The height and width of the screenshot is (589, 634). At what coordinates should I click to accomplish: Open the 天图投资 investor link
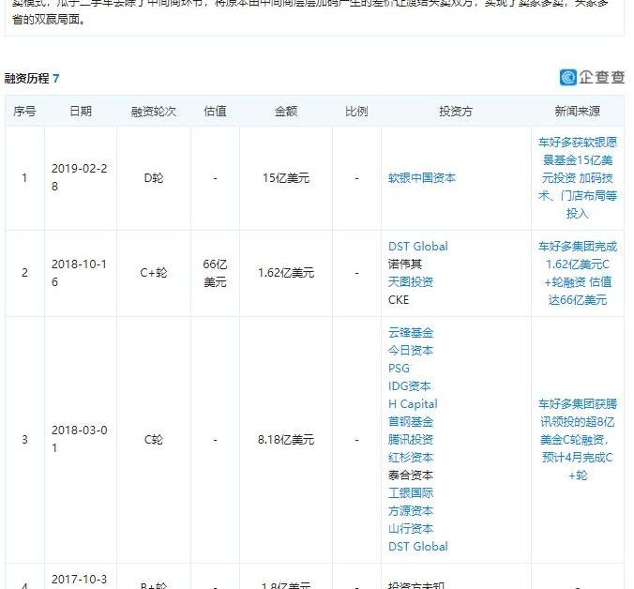point(411,281)
